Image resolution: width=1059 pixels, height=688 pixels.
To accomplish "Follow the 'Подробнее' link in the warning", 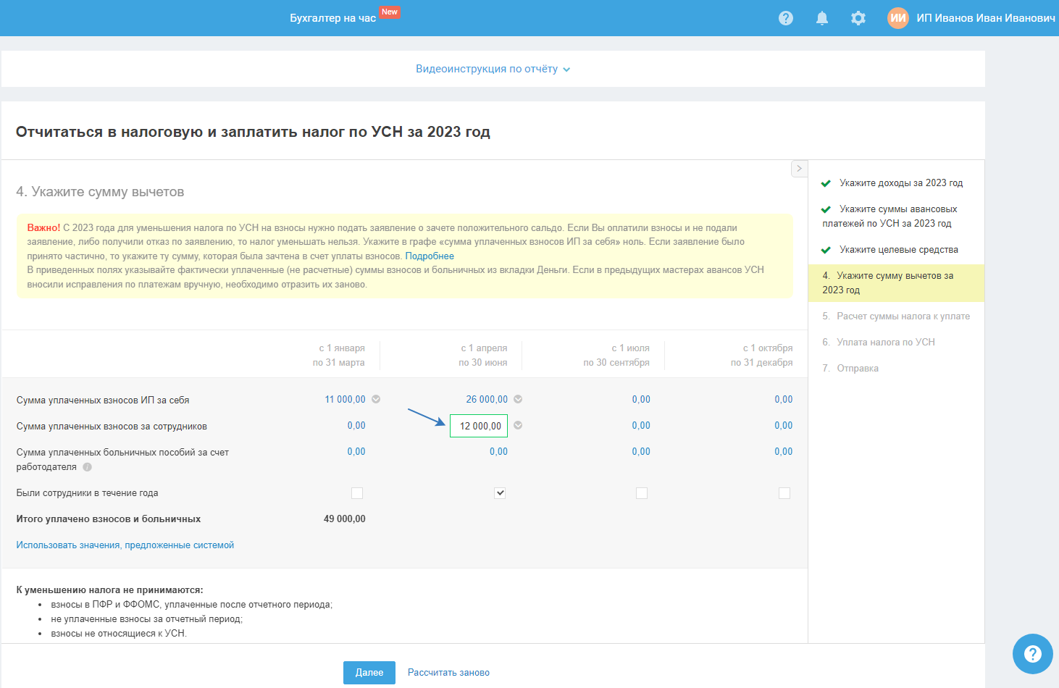I will [430, 256].
